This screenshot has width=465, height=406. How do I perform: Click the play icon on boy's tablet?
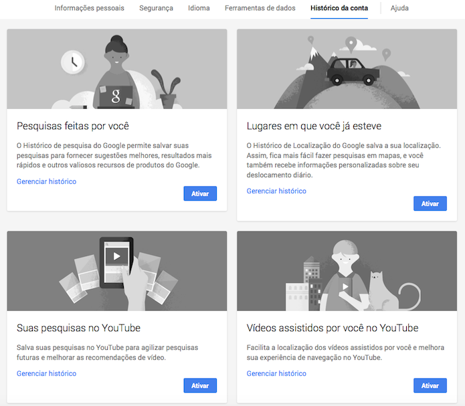345,286
